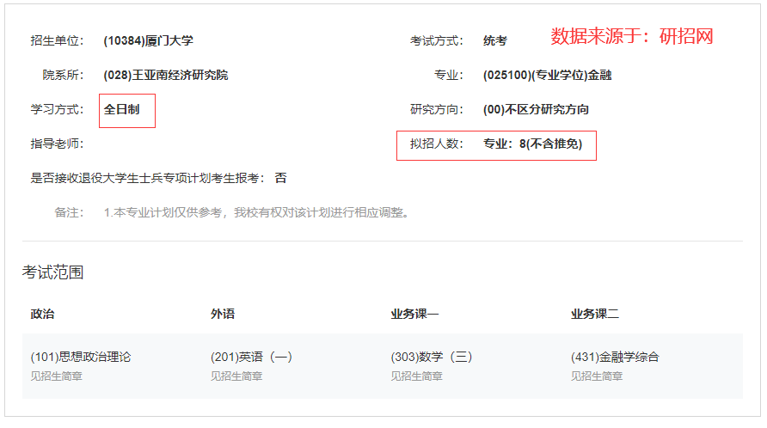Click the 全日制 study mode value
Image resolution: width=767 pixels, height=428 pixels.
[122, 109]
